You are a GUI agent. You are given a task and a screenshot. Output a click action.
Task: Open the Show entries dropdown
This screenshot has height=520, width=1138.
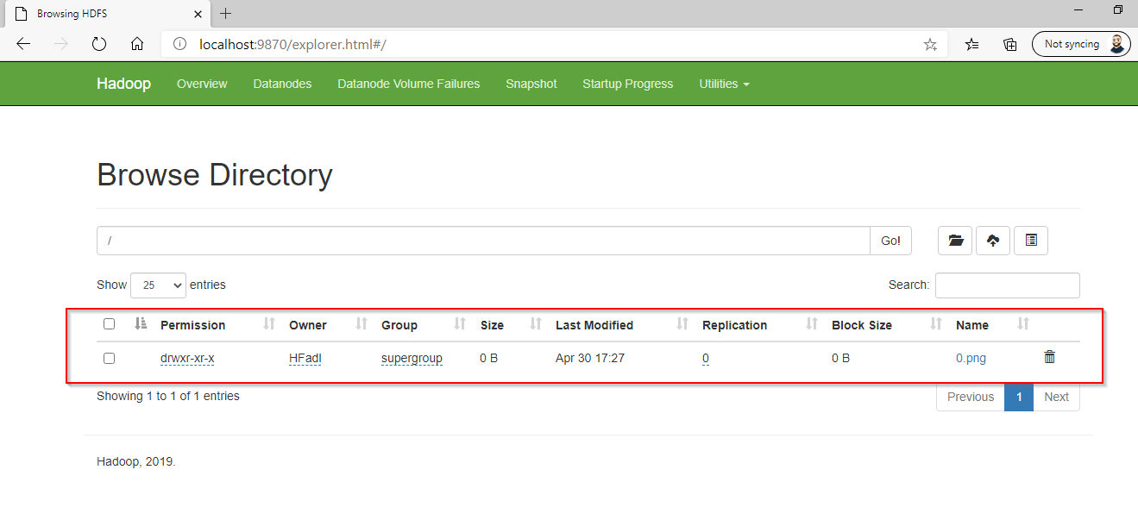(x=158, y=285)
